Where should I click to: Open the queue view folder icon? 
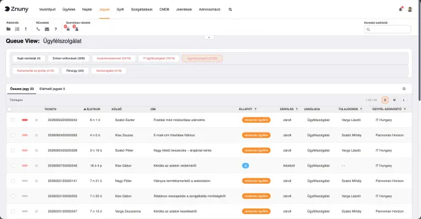[9, 29]
